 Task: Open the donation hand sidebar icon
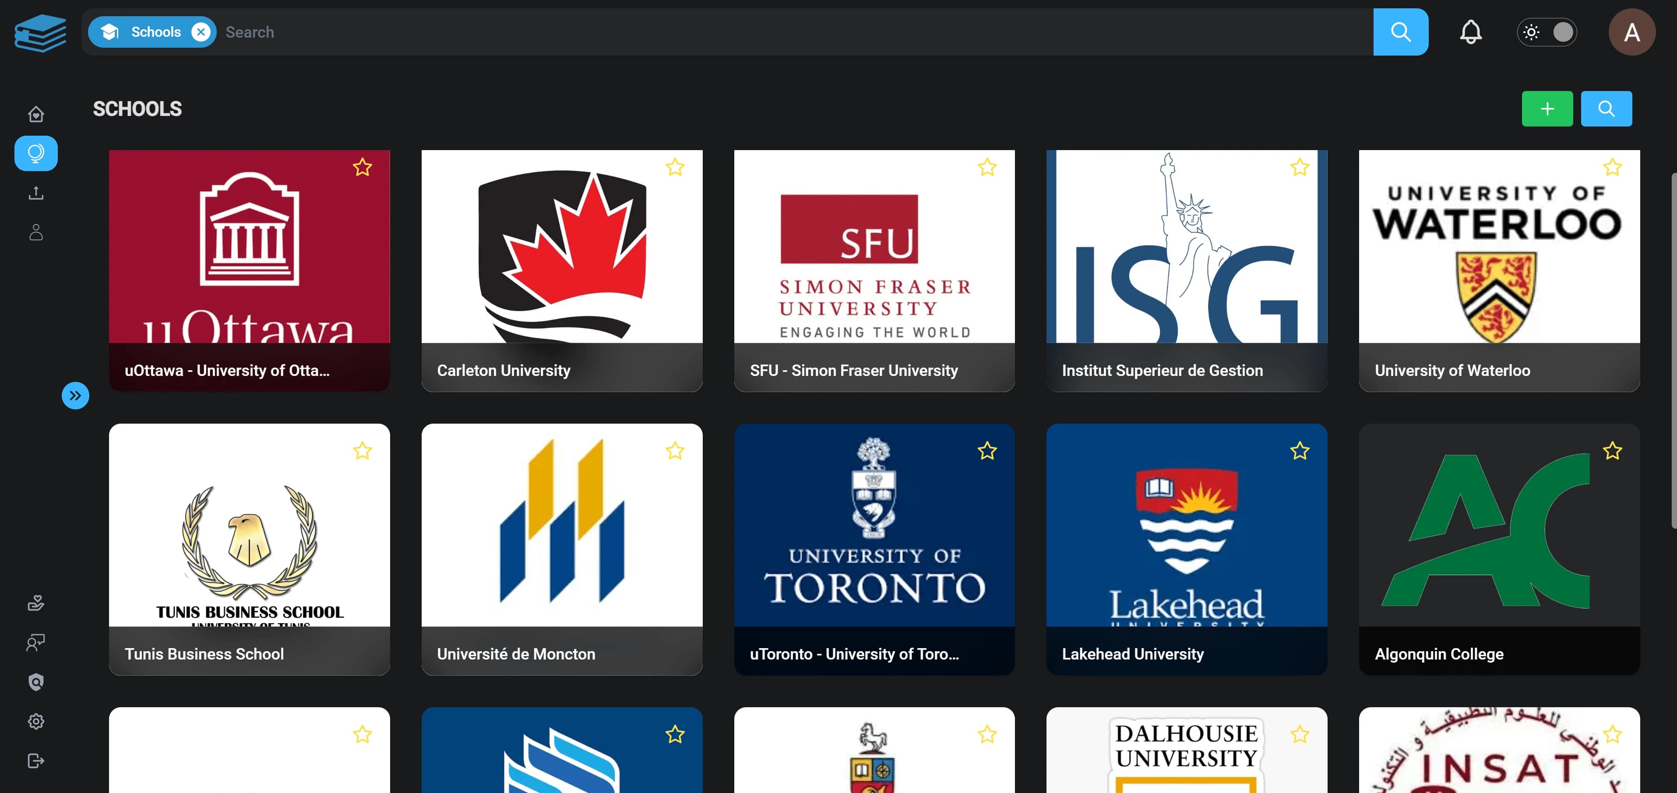pyautogui.click(x=36, y=603)
